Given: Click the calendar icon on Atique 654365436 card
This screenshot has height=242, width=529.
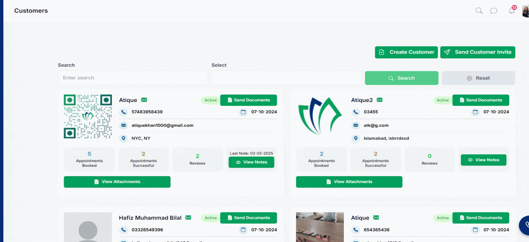Looking at the screenshot, I should [475, 230].
